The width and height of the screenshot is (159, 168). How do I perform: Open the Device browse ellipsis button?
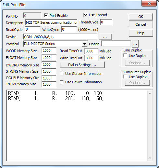[105, 37]
